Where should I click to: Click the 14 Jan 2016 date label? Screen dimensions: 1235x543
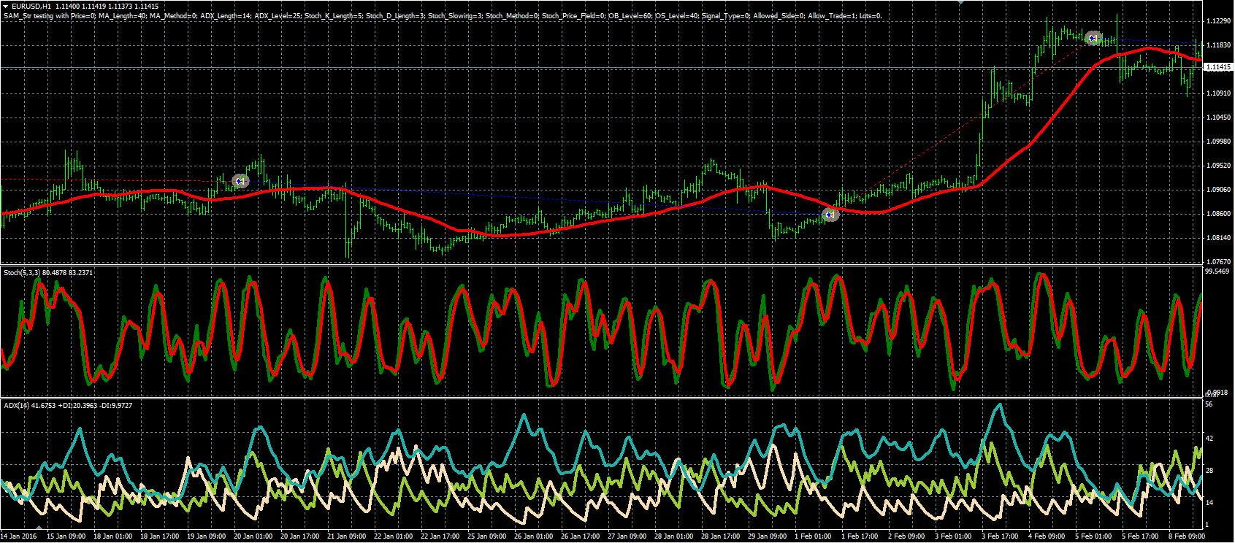tap(20, 536)
